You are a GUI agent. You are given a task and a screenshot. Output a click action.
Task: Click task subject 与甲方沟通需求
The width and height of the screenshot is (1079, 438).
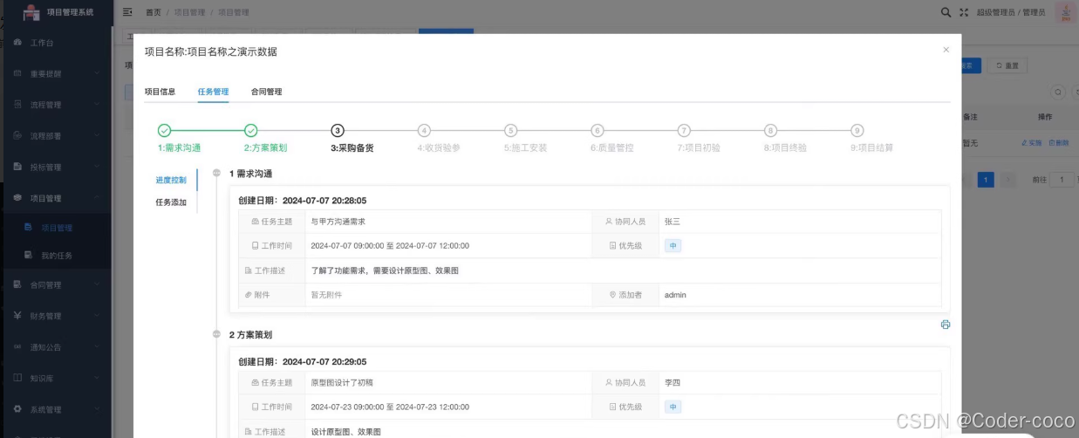(338, 222)
